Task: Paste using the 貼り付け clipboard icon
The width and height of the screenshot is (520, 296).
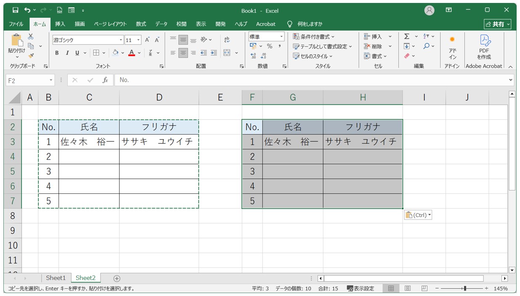Action: [x=17, y=40]
